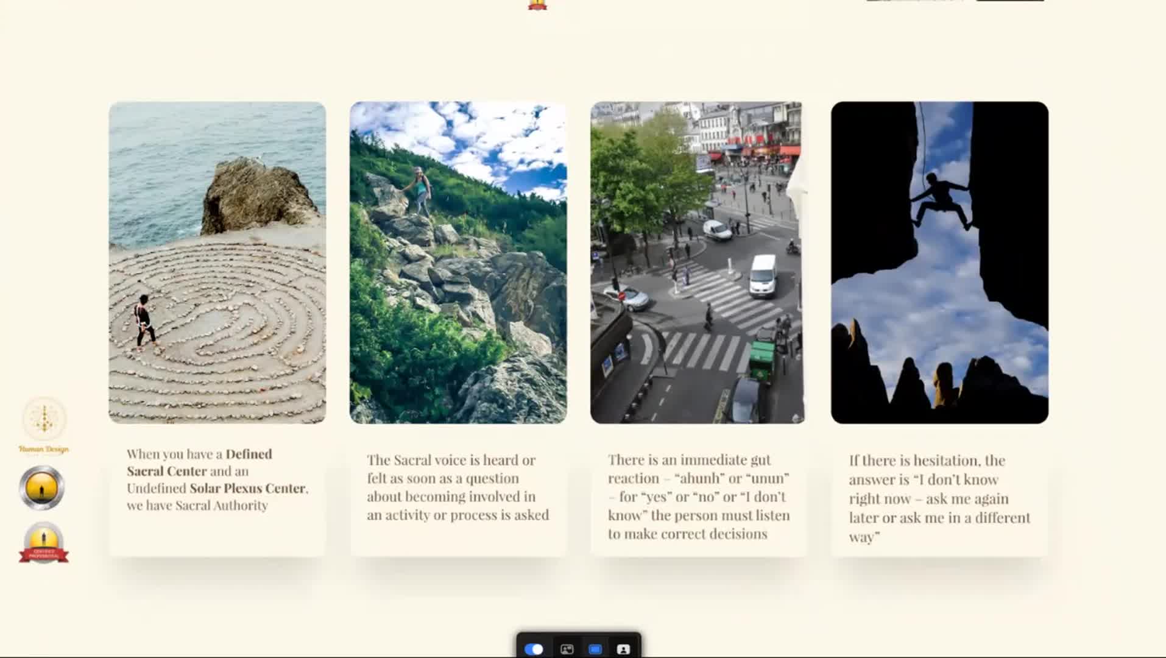Open the stone labyrinth beach photo
The width and height of the screenshot is (1166, 658).
tap(217, 263)
